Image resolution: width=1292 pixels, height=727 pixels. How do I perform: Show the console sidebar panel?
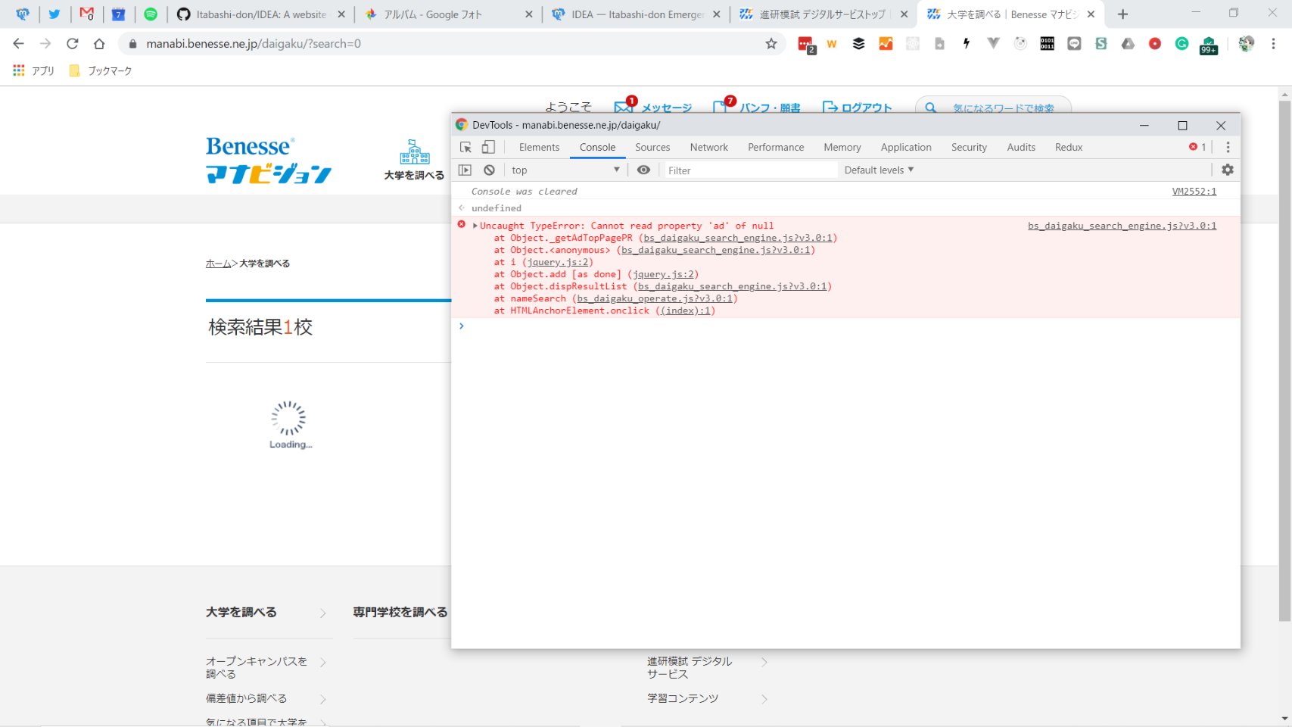[x=465, y=170]
